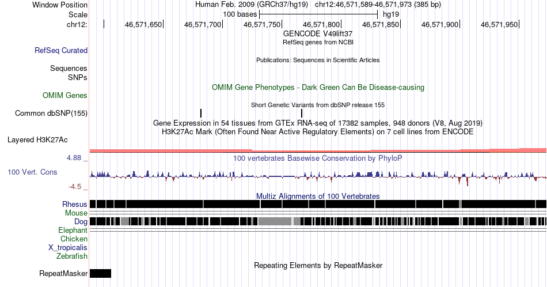Click the Mouse alignment label
The width and height of the screenshot is (547, 287).
pos(76,213)
